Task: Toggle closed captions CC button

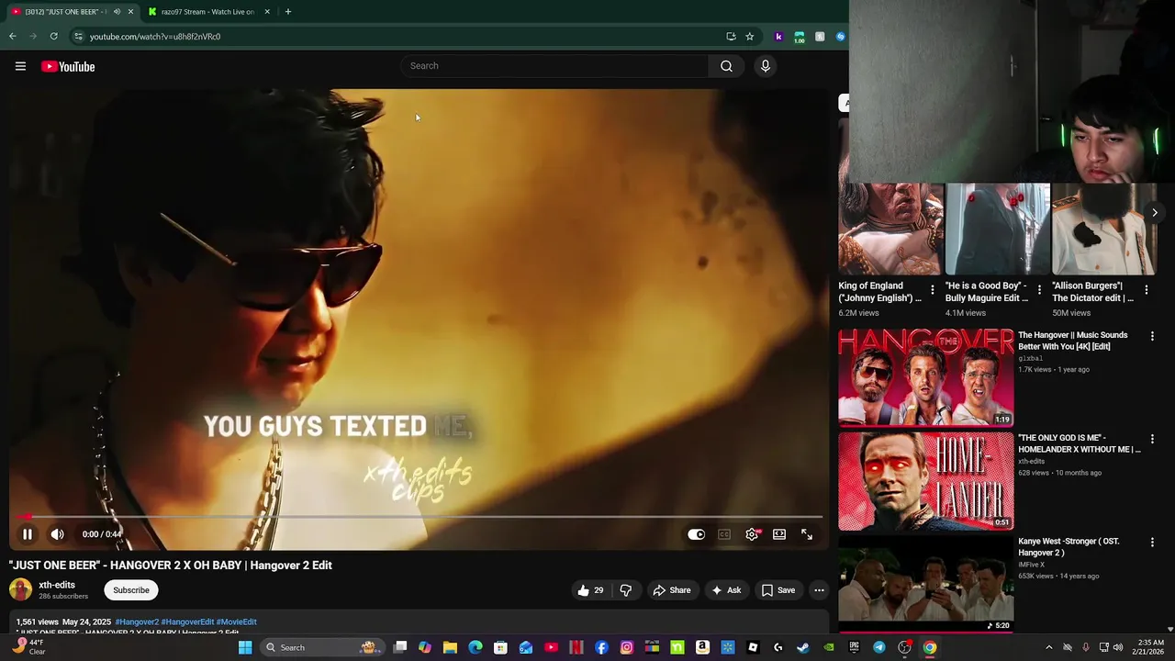Action: (x=724, y=534)
